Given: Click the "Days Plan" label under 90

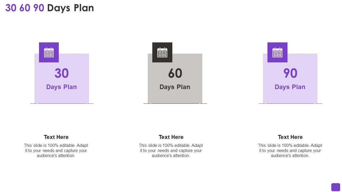Looking at the screenshot, I should pos(290,87).
